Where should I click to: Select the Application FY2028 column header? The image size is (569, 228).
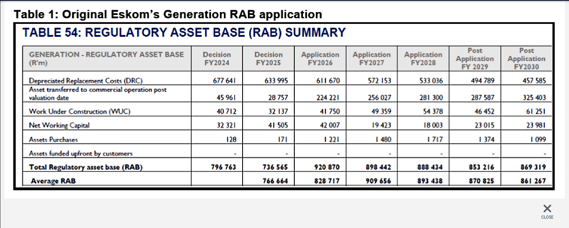[x=423, y=59]
